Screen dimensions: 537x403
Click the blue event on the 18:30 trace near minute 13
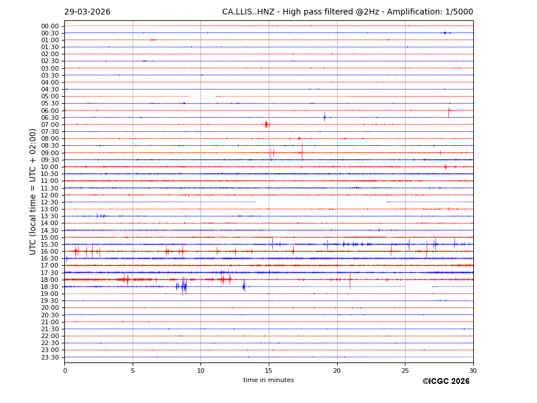coord(243,286)
